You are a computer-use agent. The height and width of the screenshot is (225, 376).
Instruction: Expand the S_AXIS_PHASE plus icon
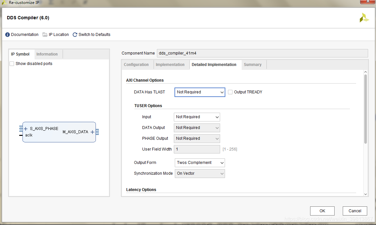(x=26, y=129)
